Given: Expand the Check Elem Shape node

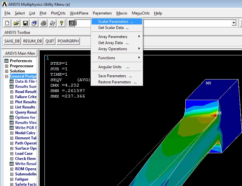Looking at the screenshot, I should [12, 159].
